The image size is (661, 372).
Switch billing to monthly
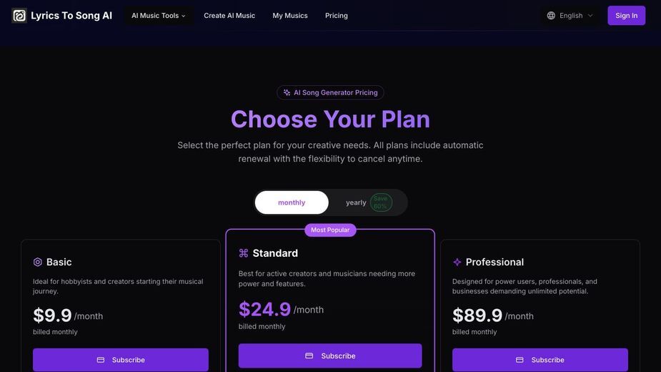point(292,202)
